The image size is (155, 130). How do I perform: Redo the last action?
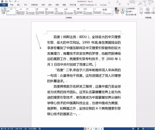tap(15, 2)
